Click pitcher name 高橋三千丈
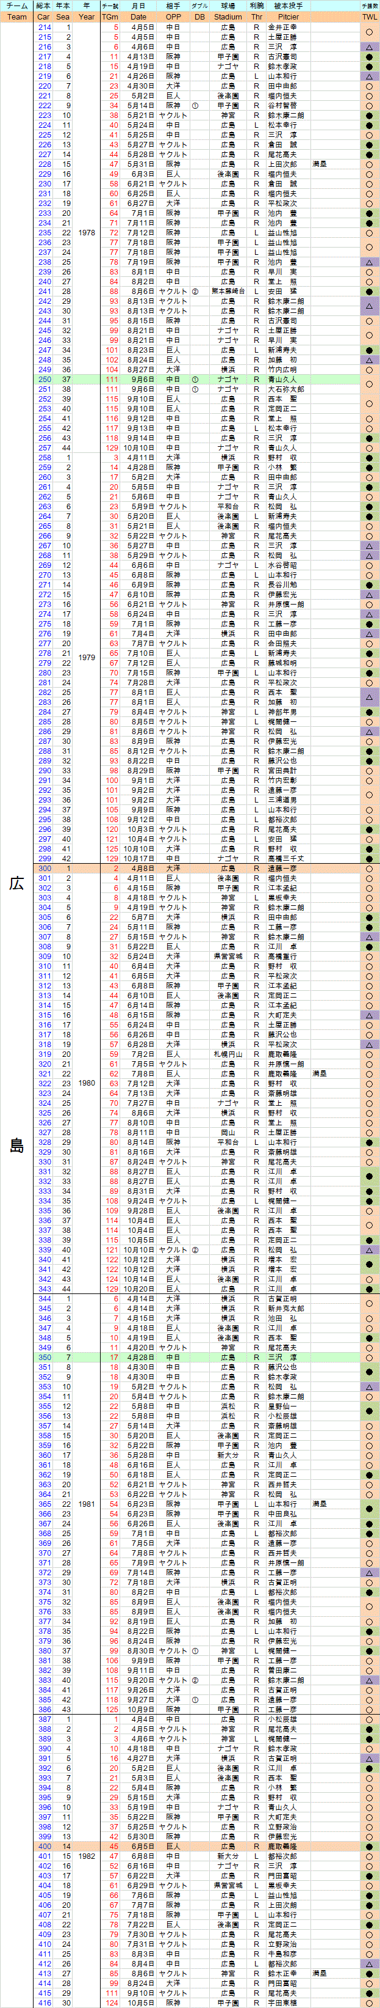The width and height of the screenshot is (380, 2008). tap(285, 858)
